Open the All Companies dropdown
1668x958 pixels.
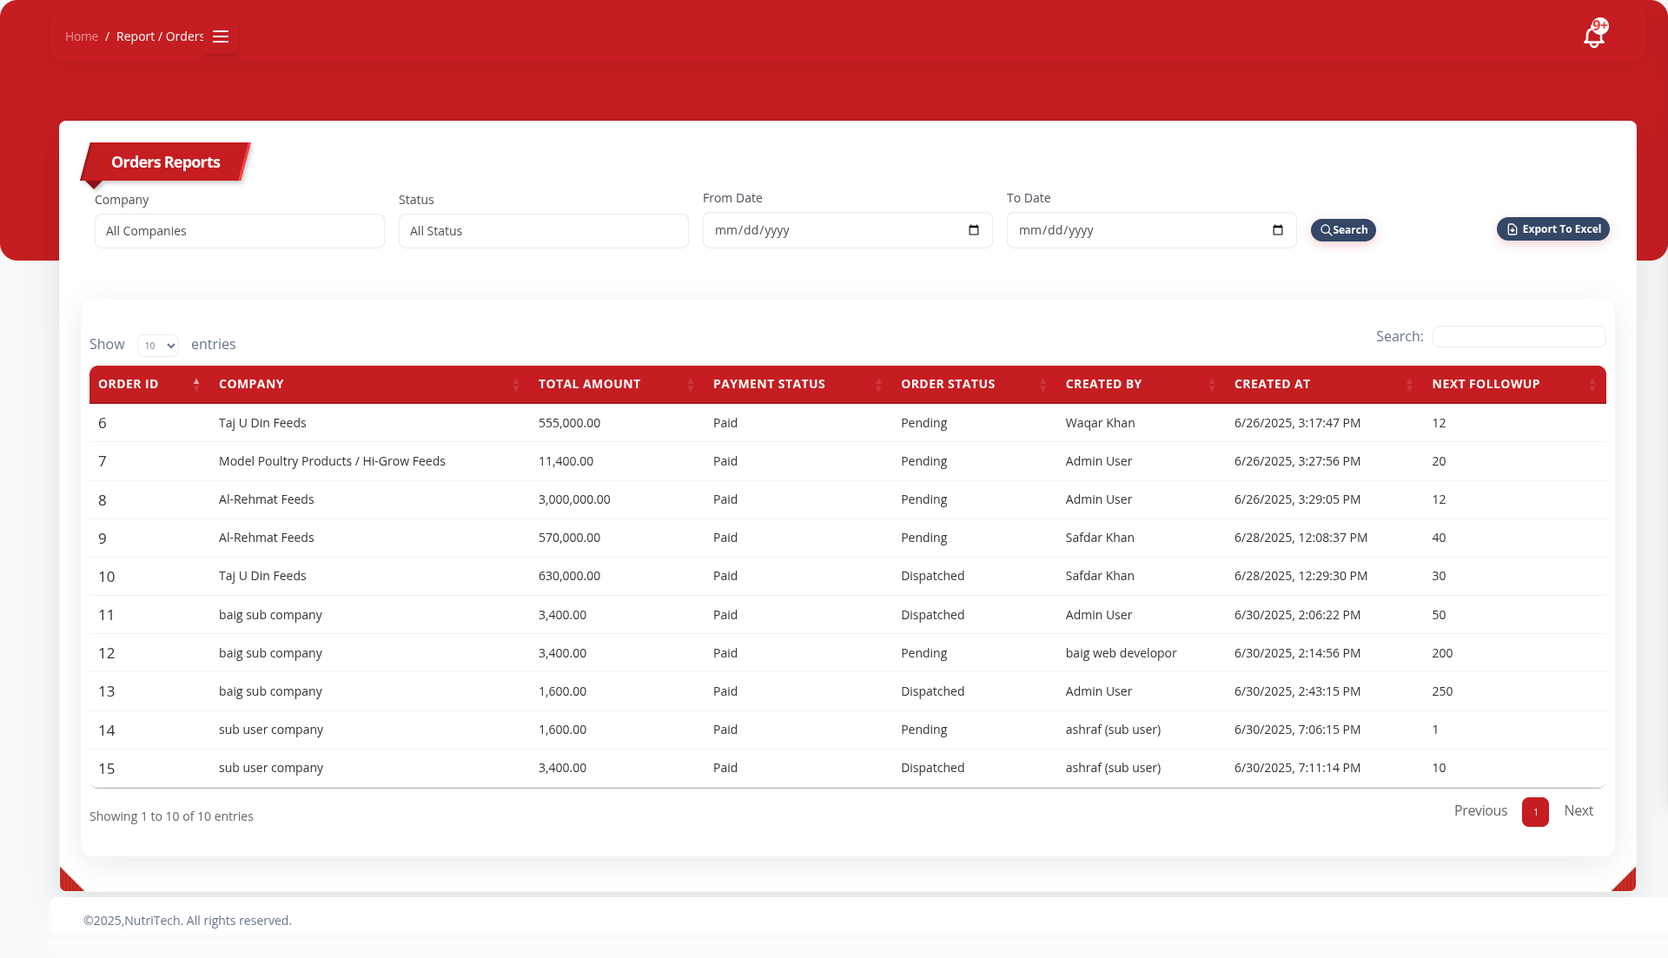(x=239, y=230)
